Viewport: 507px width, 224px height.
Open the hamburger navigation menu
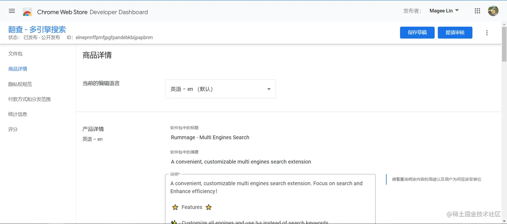[x=12, y=11]
